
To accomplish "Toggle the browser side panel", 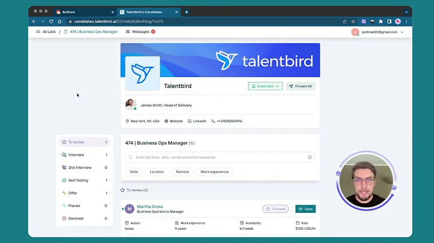I will [389, 21].
